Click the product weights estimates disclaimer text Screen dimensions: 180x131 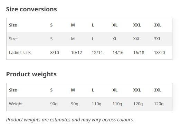(x=70, y=120)
